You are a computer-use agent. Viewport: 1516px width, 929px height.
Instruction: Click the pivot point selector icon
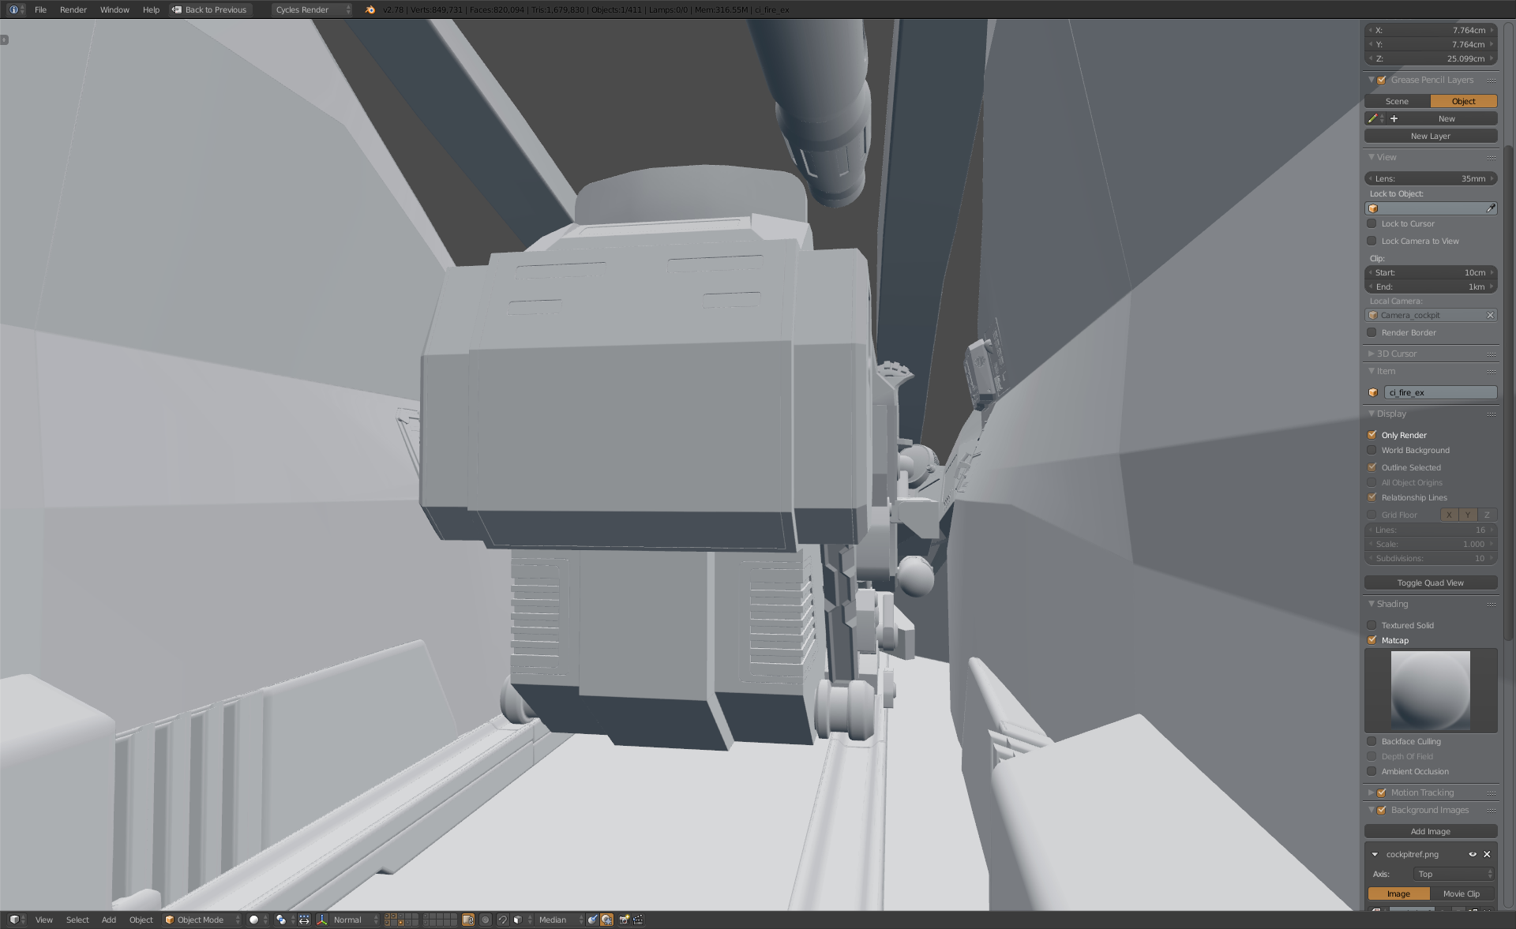coord(281,920)
